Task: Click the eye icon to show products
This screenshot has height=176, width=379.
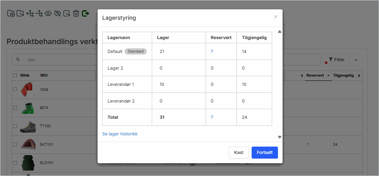Action: click(x=48, y=13)
